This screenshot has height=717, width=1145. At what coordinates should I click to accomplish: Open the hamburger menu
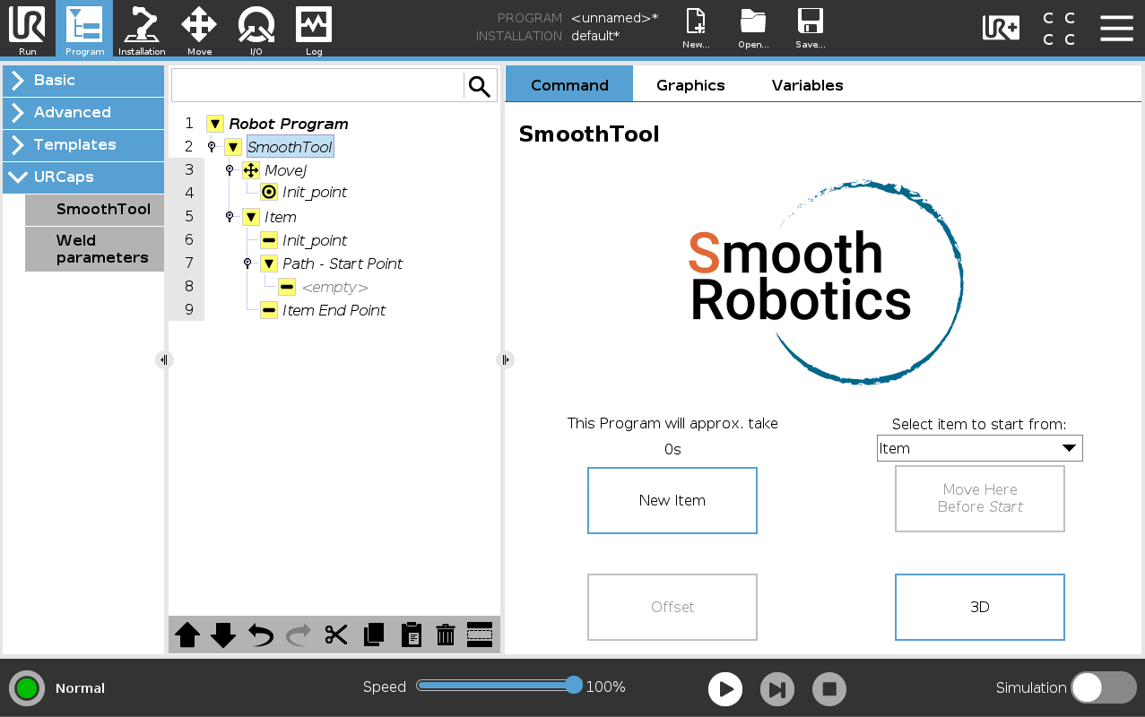[1116, 28]
